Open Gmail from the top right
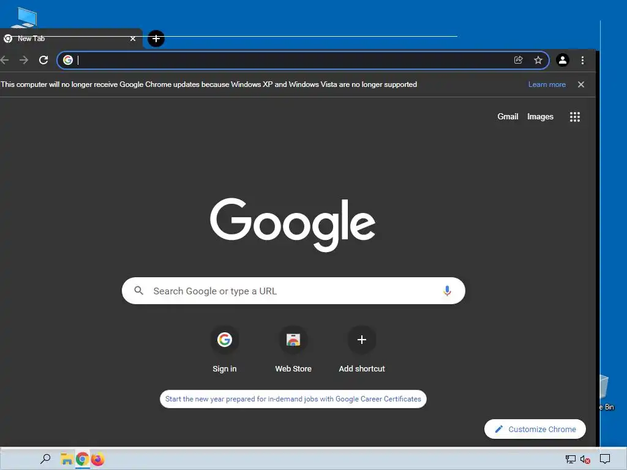The width and height of the screenshot is (627, 470). [x=508, y=117]
